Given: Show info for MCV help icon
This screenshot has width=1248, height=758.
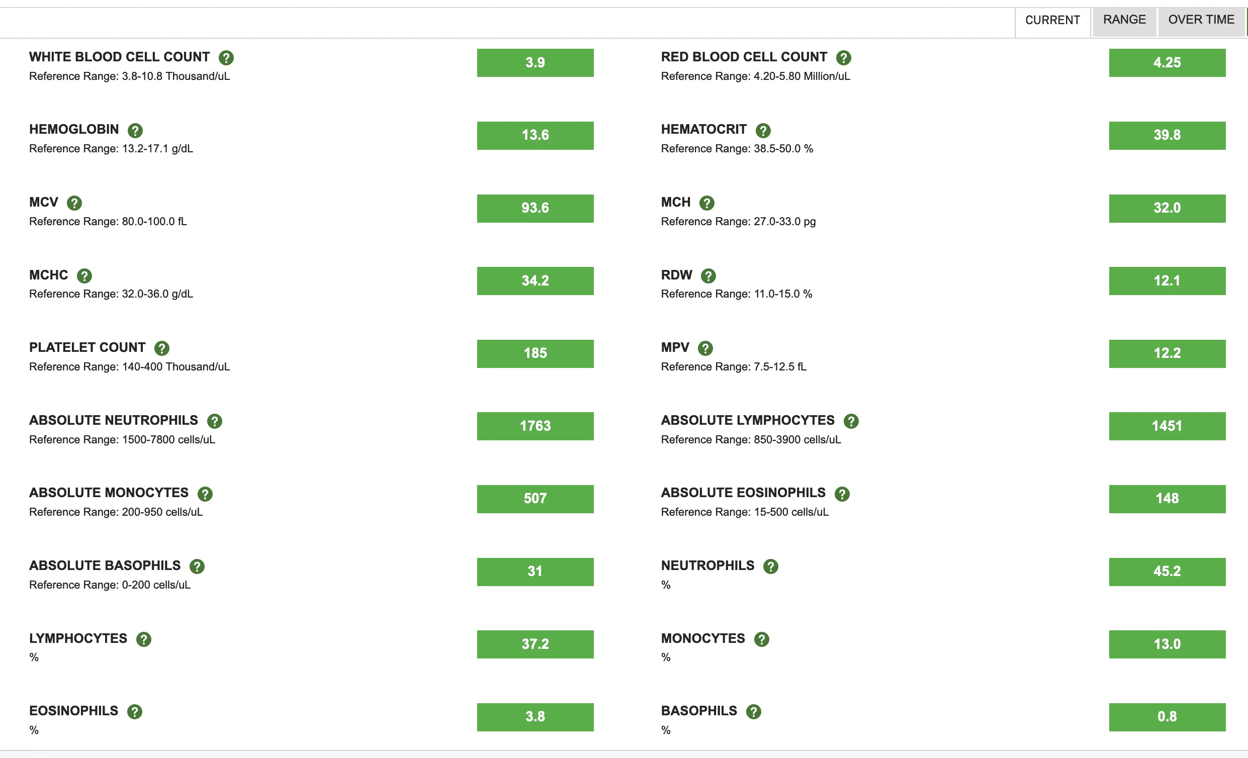Looking at the screenshot, I should tap(74, 203).
